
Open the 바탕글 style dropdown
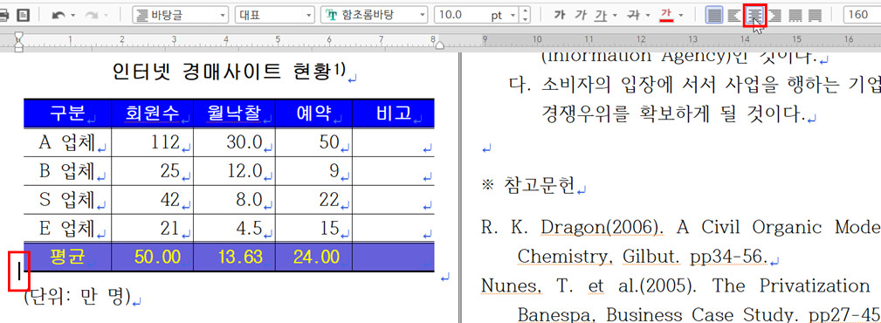(x=181, y=15)
